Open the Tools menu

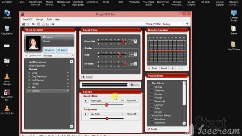[x=49, y=19]
